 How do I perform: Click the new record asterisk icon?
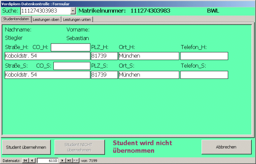[76, 161]
